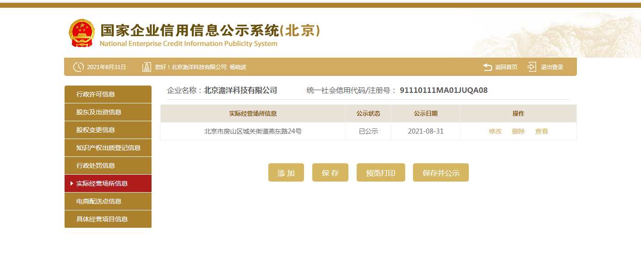
Task: Click the national emblem logo
Action: pyautogui.click(x=82, y=33)
